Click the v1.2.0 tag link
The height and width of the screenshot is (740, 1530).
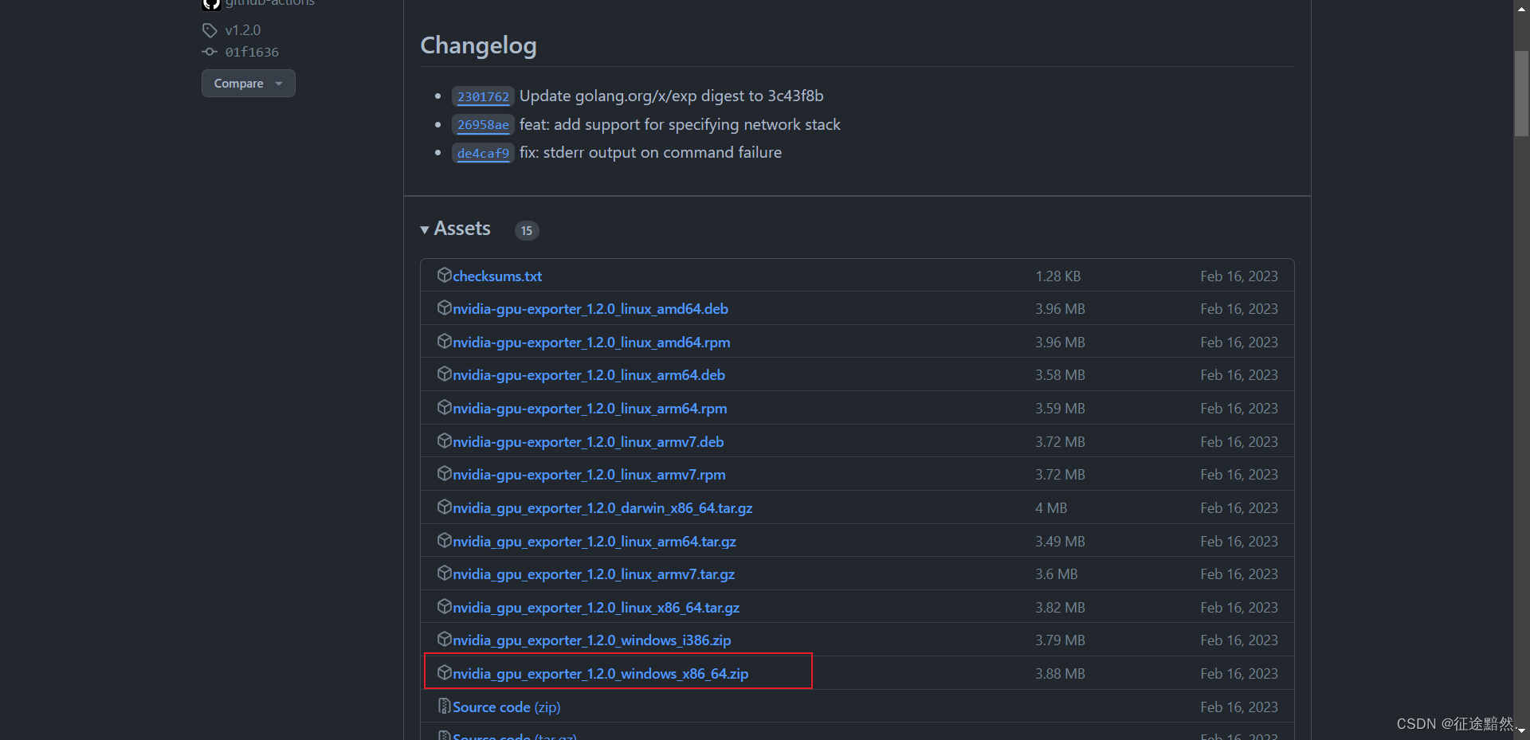tap(243, 30)
